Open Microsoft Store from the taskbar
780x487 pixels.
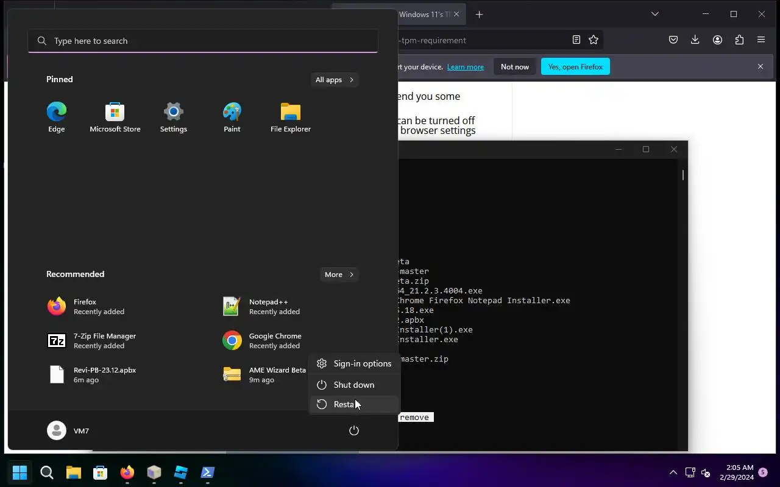pyautogui.click(x=101, y=472)
